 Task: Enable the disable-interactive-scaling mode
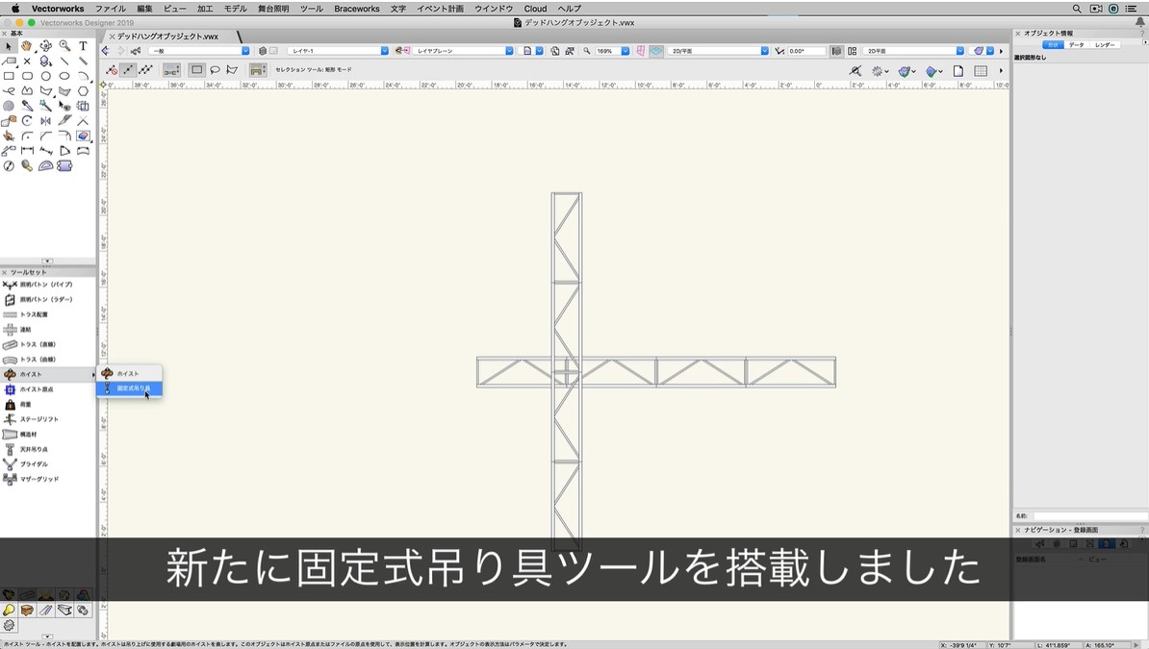pyautogui.click(x=112, y=70)
